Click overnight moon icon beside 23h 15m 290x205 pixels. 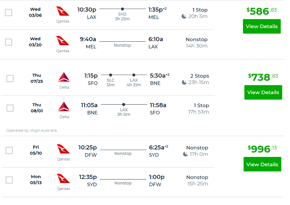pyautogui.click(x=184, y=82)
